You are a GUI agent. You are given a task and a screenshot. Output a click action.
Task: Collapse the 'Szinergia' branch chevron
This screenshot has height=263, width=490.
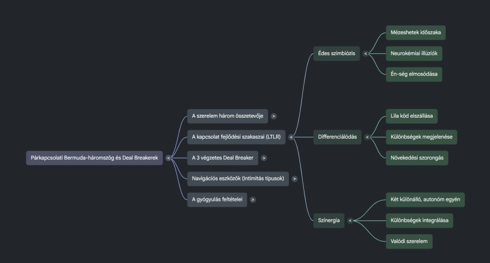350,220
